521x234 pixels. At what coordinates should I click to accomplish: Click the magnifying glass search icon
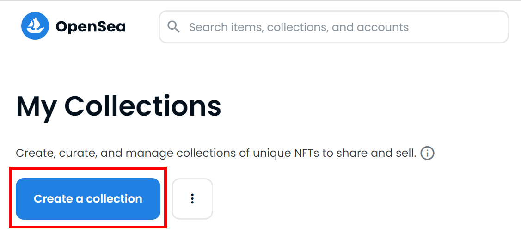pos(173,27)
